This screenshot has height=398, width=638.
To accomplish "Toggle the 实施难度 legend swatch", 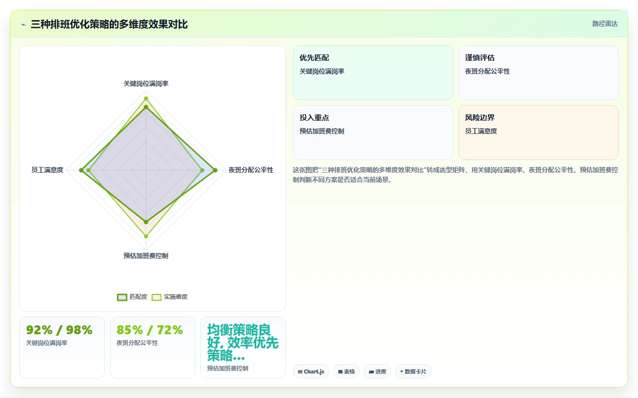I will point(157,297).
